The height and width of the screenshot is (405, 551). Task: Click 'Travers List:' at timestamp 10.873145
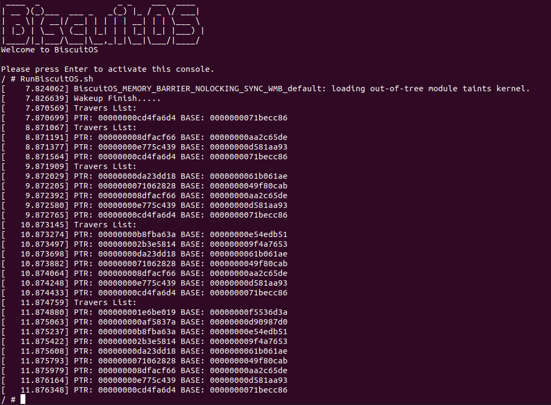click(105, 225)
